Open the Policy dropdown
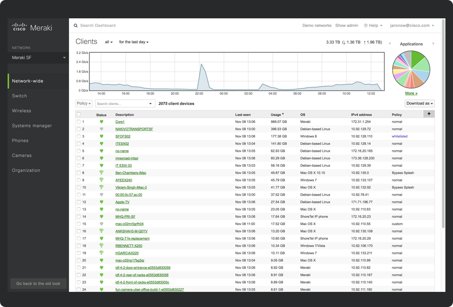The width and height of the screenshot is (453, 307). 84,103
